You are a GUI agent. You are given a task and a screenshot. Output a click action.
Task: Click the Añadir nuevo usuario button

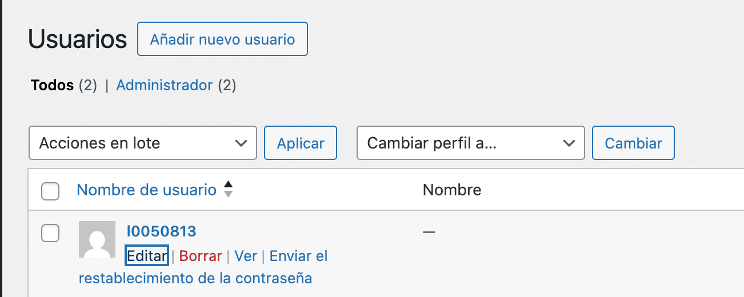222,39
